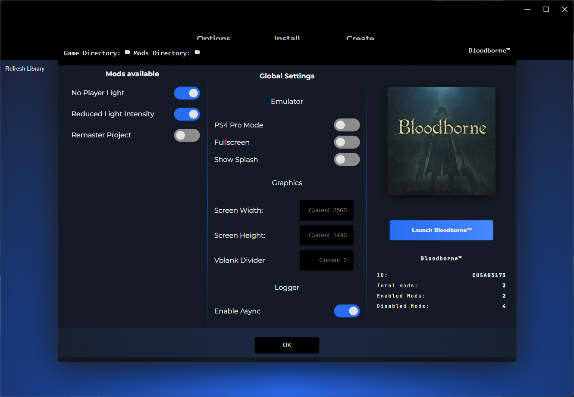The height and width of the screenshot is (397, 574).
Task: Click the Enabled Mods label
Action: 401,296
